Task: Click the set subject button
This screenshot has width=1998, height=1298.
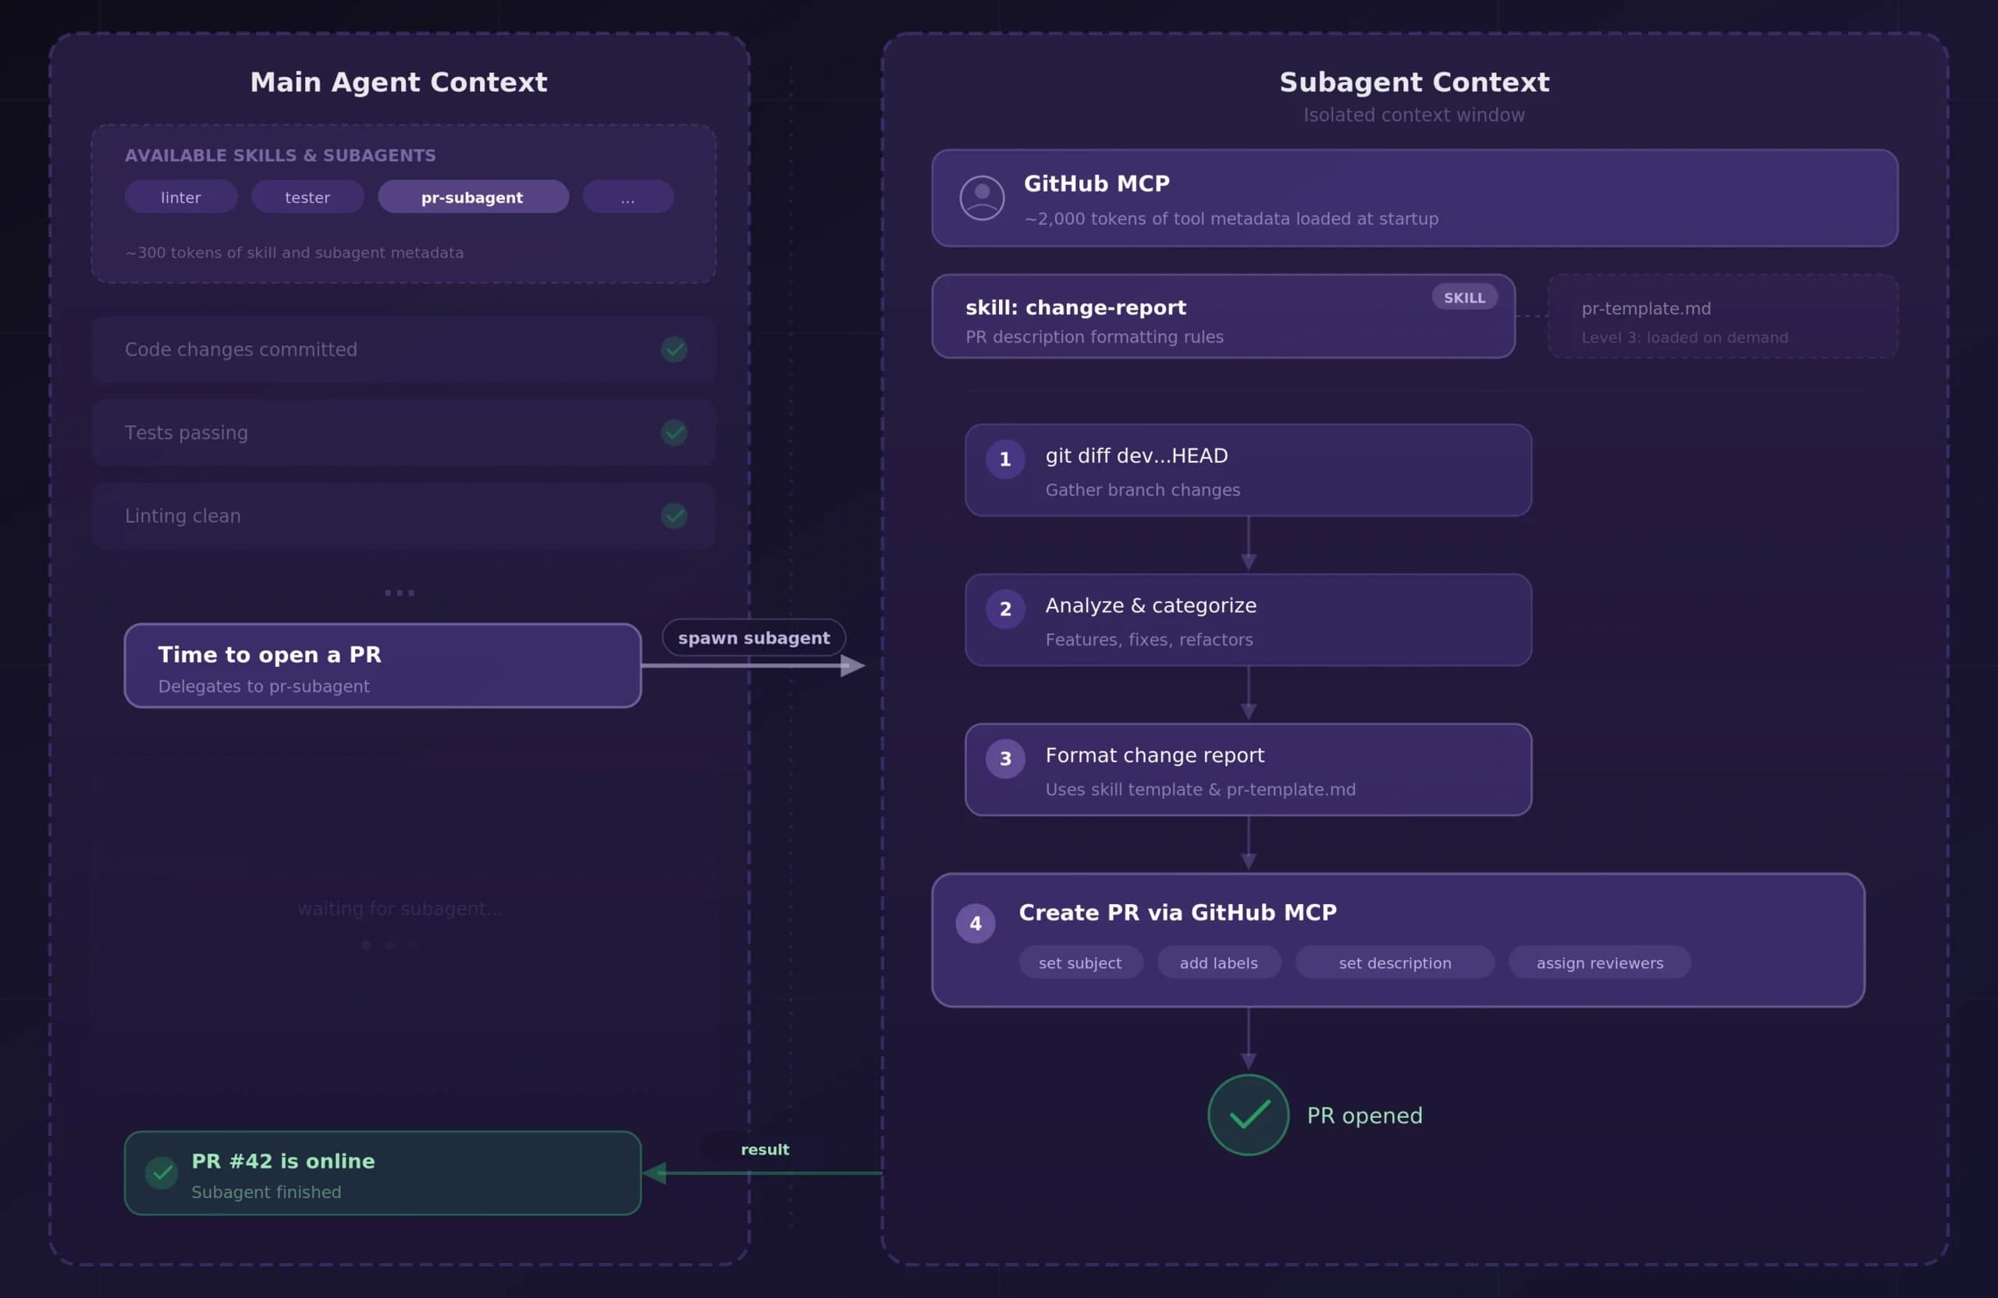Action: [x=1080, y=963]
